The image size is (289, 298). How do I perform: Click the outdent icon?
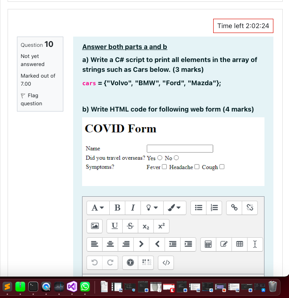point(173,244)
